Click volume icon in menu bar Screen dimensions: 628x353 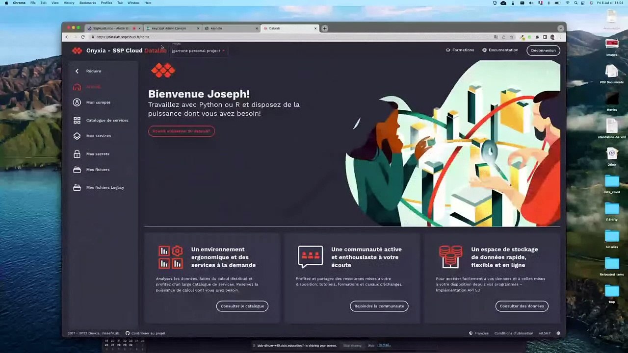[x=531, y=3]
